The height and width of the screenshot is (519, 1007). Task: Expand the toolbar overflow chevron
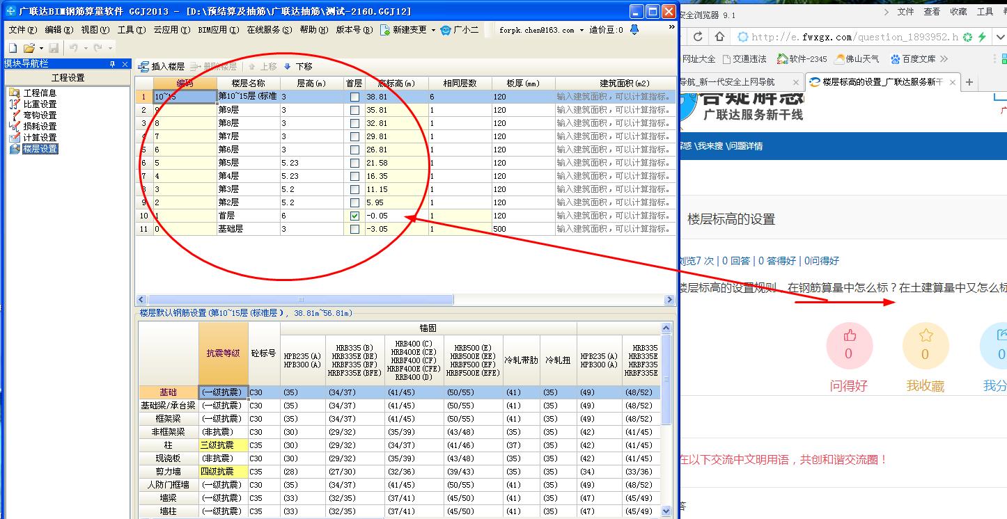671,26
